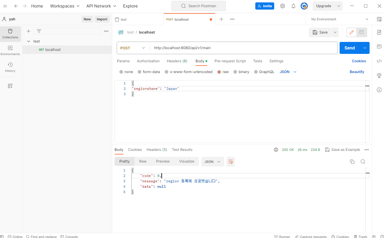
Task: Go back with the left arrow
Action: pyautogui.click(x=16, y=6)
